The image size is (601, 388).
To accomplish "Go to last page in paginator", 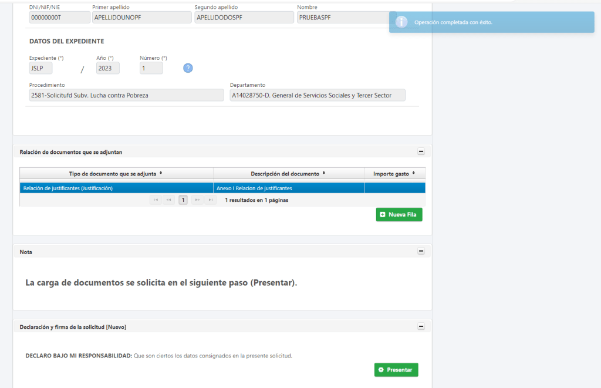I will click(x=210, y=200).
